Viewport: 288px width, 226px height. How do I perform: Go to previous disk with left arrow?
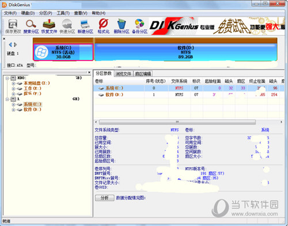pos(10,44)
